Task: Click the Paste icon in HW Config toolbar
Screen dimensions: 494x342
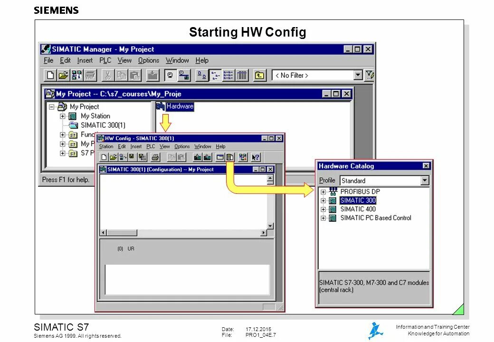Action: point(181,157)
